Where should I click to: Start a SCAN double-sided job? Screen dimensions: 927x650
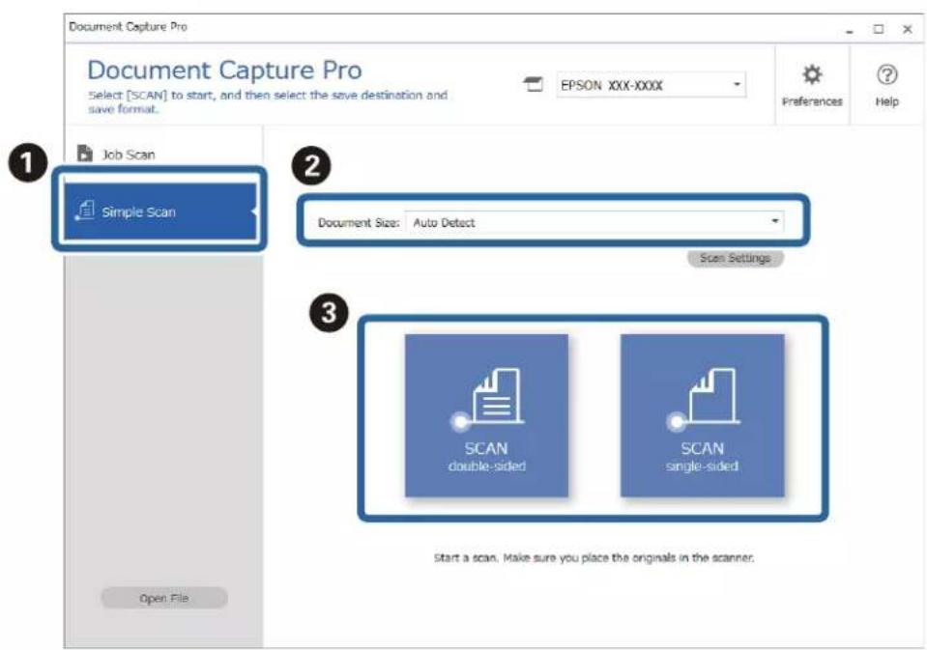coord(486,415)
